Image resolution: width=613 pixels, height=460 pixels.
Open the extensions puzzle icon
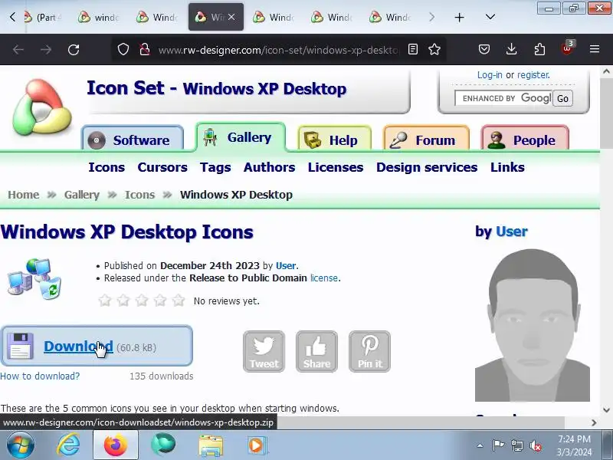tap(539, 49)
